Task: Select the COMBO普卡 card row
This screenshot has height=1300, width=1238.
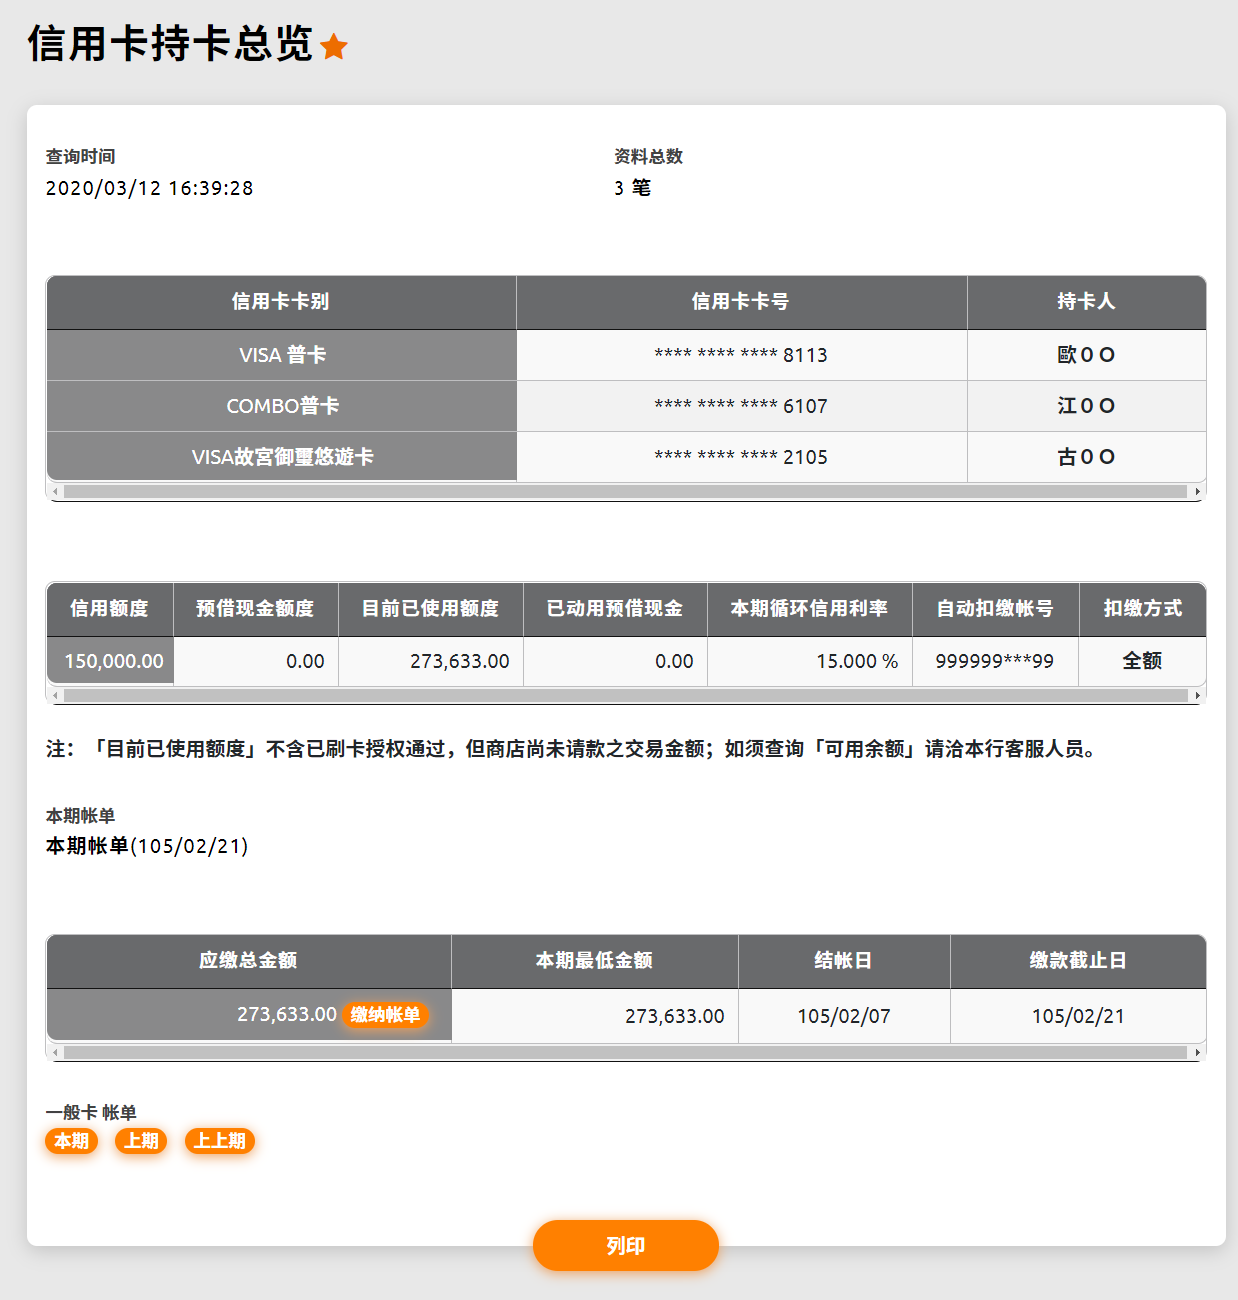Action: pos(282,406)
